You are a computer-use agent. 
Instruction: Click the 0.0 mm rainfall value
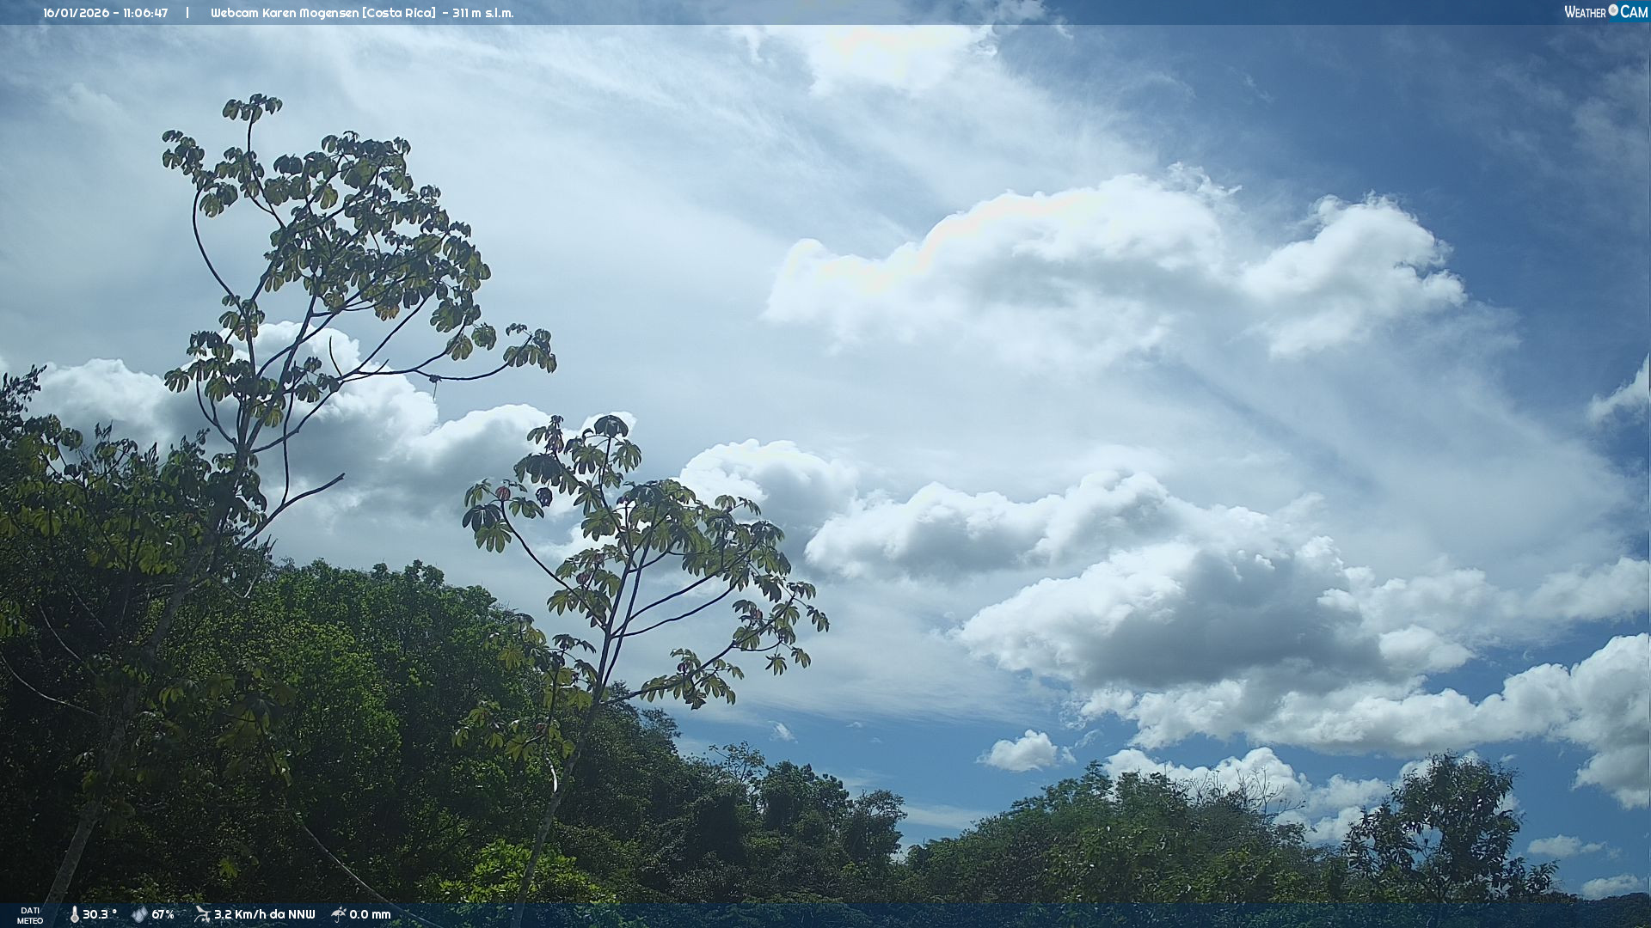pyautogui.click(x=370, y=914)
